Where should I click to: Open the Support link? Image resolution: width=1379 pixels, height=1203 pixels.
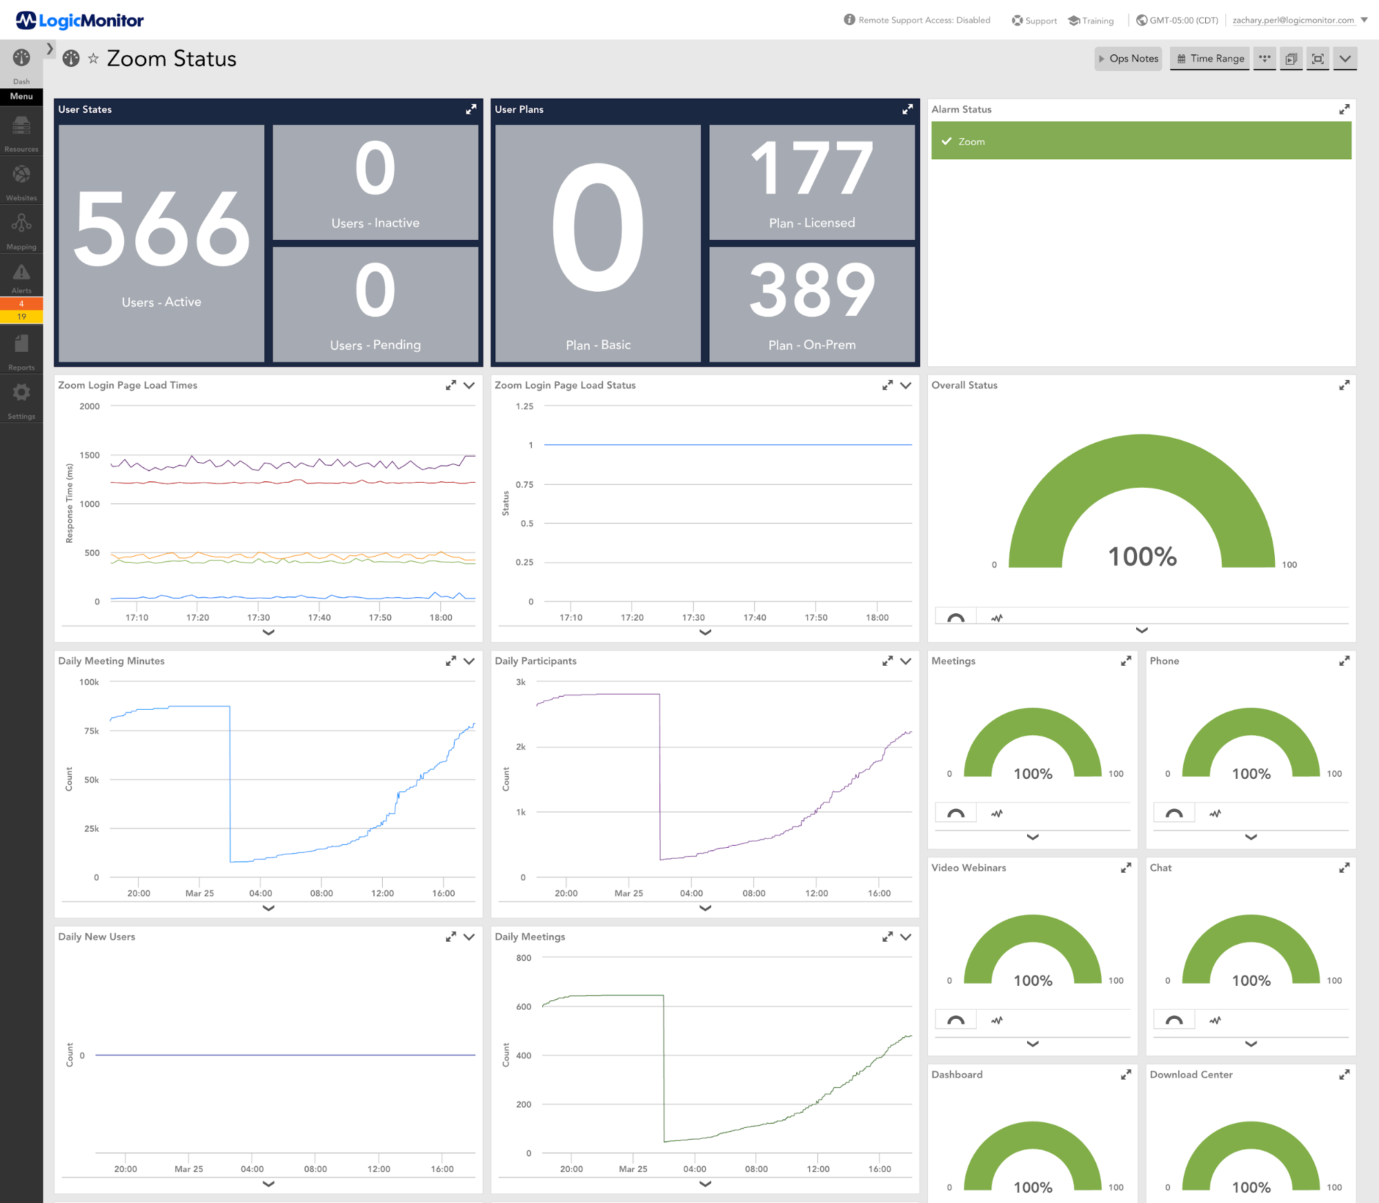[x=1034, y=21]
